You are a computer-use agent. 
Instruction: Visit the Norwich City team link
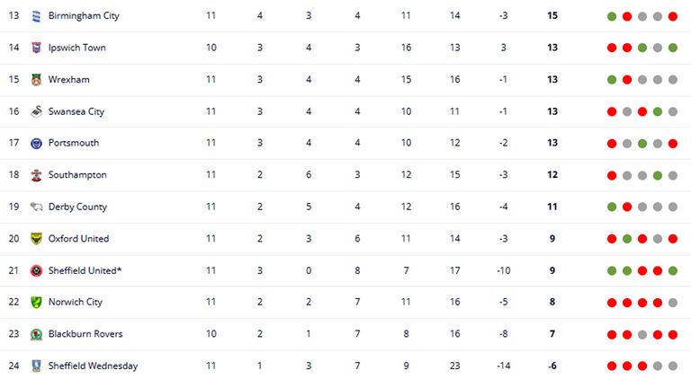point(76,303)
